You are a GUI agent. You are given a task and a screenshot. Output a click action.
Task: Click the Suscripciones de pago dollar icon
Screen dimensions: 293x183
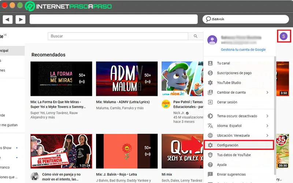tap(210, 73)
